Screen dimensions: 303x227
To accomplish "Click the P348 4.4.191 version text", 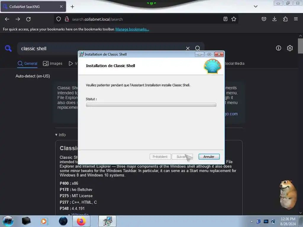I will (x=72, y=209).
